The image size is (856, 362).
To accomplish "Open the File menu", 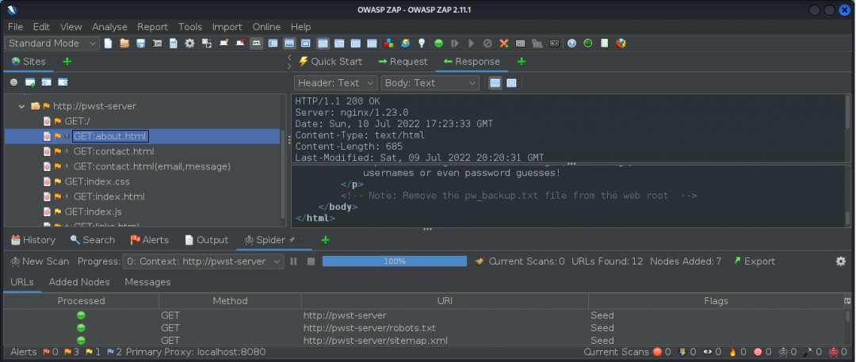I will pos(15,27).
